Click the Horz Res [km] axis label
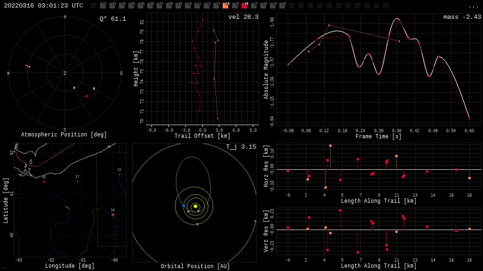This screenshot has height=271, width=483. click(x=266, y=166)
